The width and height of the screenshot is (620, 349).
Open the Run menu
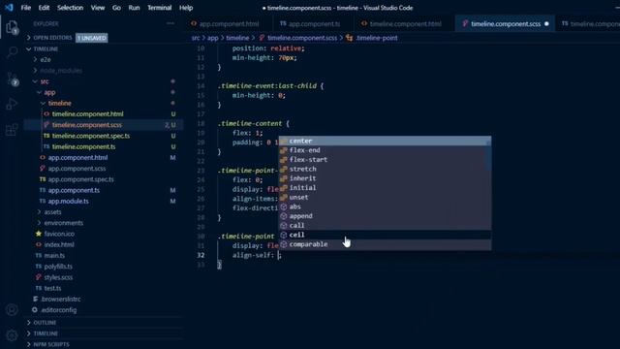point(134,8)
